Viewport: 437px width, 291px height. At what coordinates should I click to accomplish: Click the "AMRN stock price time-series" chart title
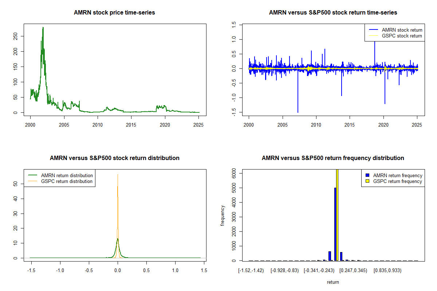114,12
